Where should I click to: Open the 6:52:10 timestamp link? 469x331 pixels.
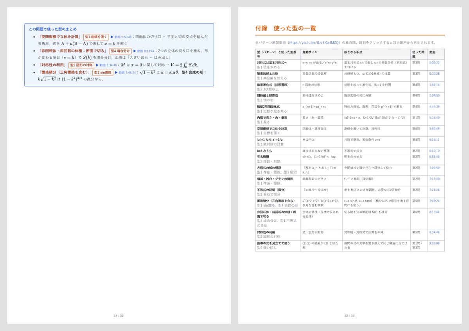[x=434, y=151]
